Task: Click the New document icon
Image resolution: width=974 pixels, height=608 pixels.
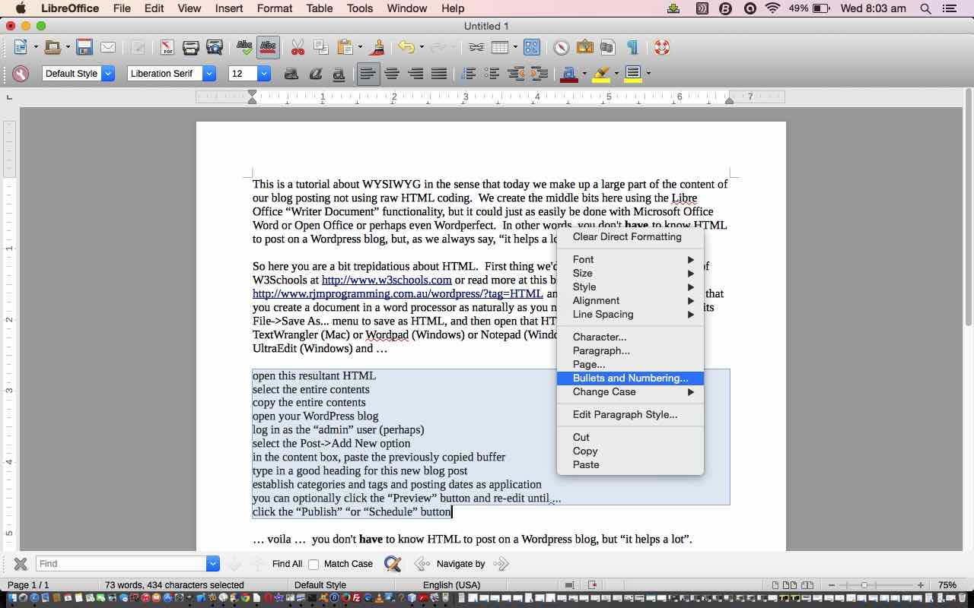Action: (x=21, y=48)
